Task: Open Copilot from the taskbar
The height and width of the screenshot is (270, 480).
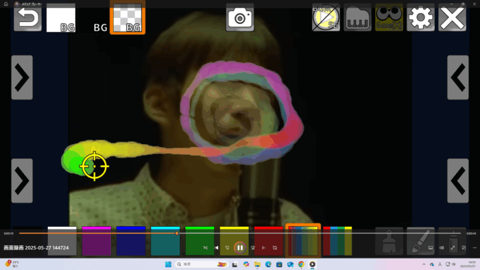Action: (x=246, y=265)
